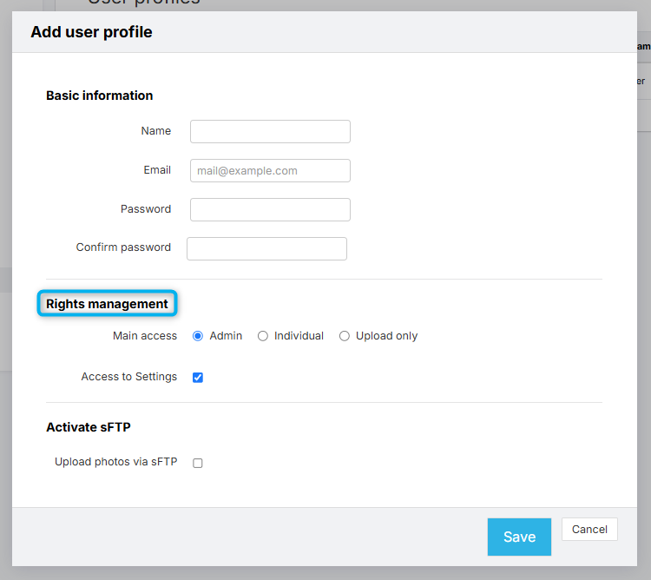
Task: Uncheck the Access to Settings checkbox
Action: [198, 378]
